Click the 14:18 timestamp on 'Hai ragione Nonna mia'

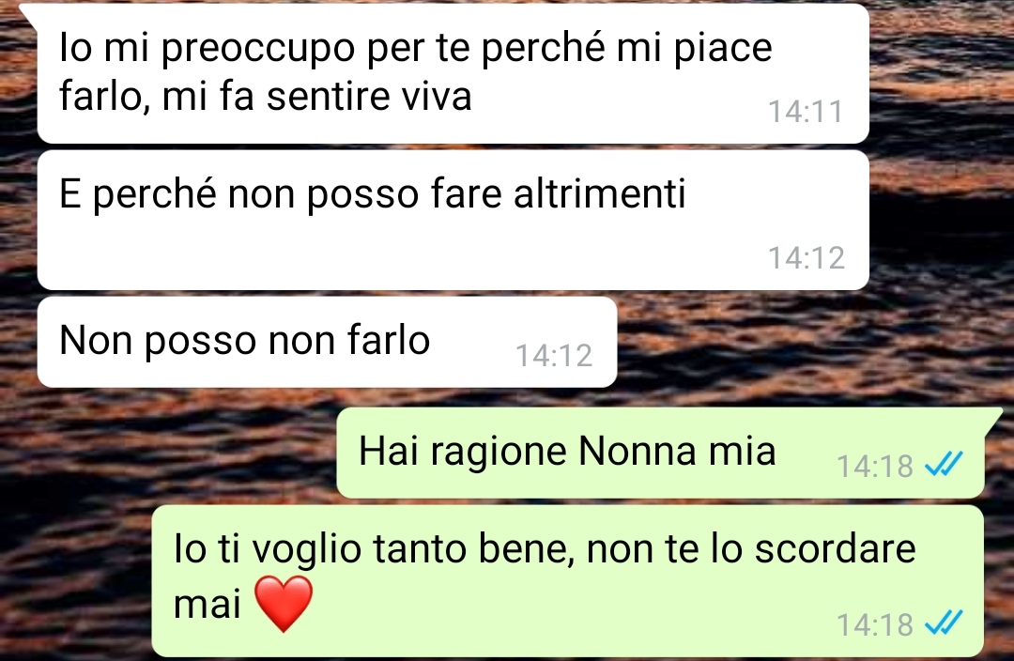[875, 467]
